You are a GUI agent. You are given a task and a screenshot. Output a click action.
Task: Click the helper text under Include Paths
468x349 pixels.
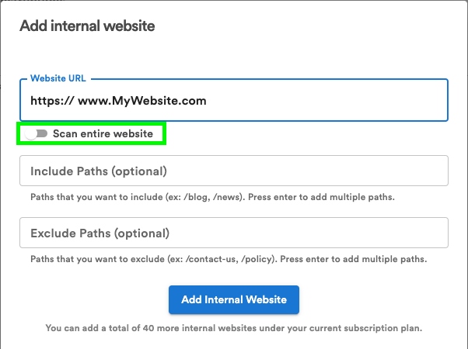(212, 197)
